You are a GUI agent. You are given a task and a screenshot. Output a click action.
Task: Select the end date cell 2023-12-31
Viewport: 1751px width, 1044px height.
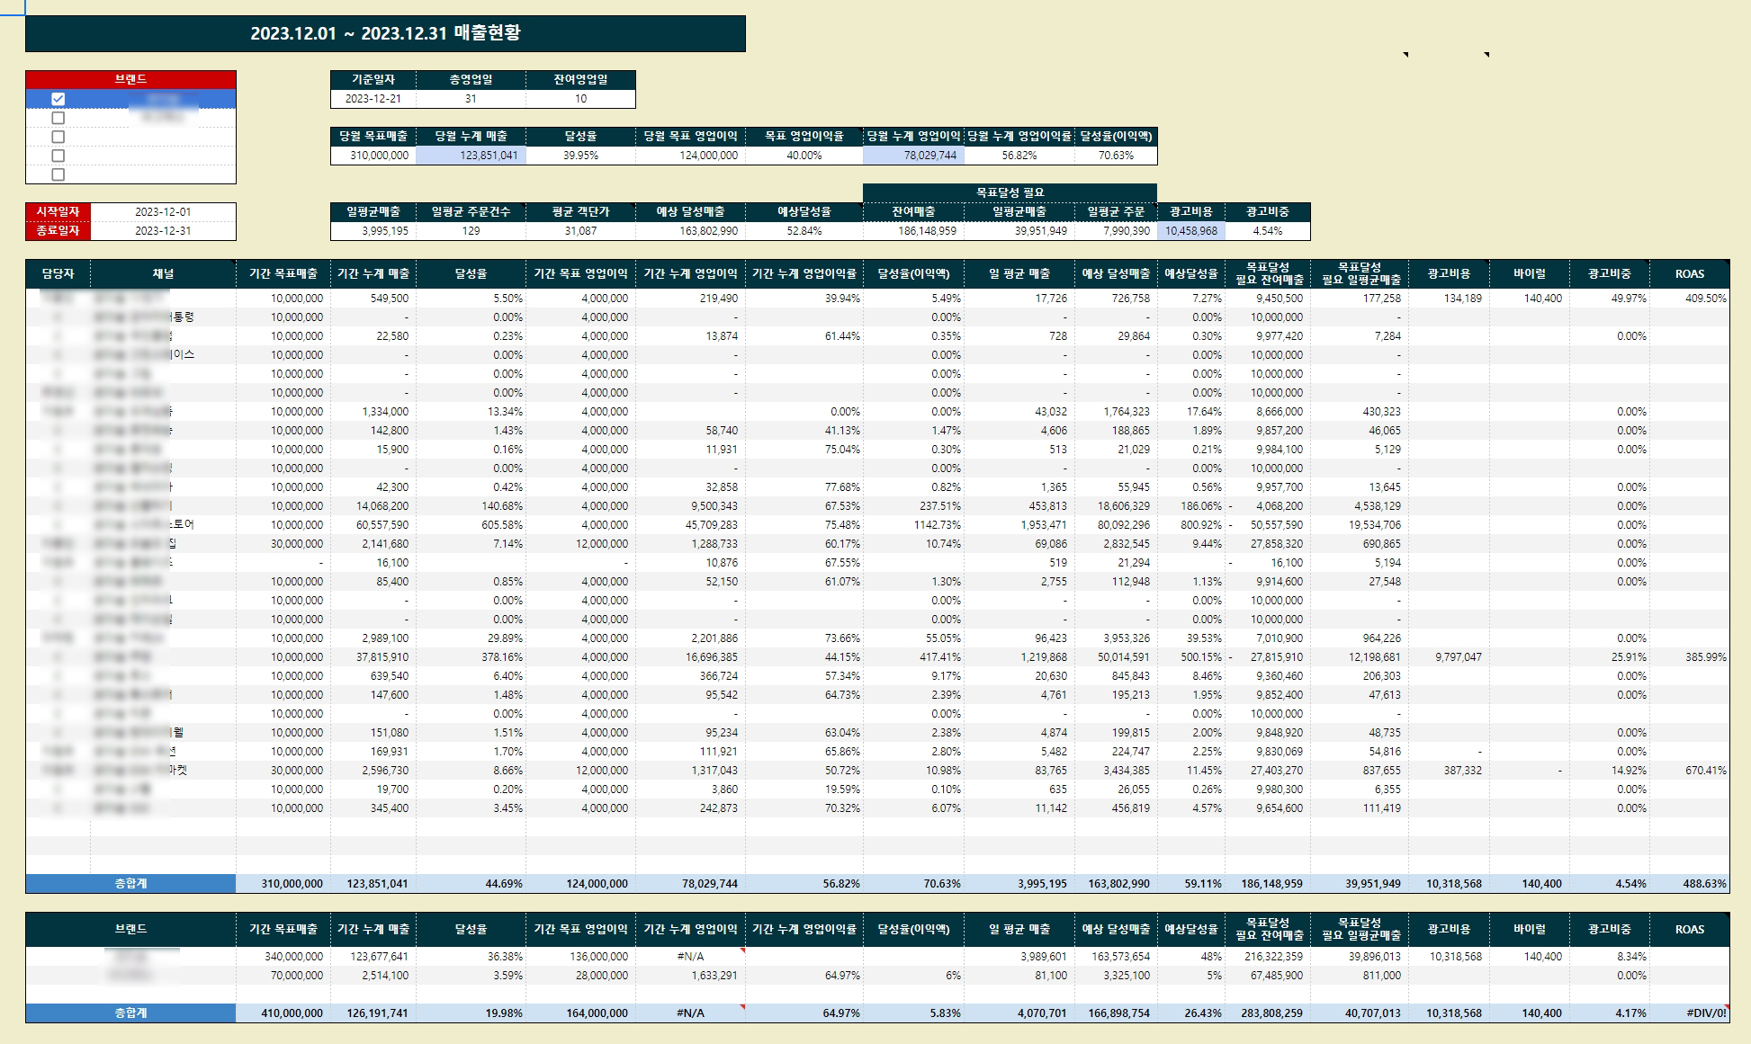pos(163,231)
